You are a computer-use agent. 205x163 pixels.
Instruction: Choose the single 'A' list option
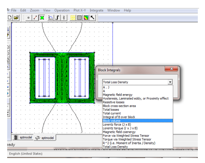coord(138,91)
